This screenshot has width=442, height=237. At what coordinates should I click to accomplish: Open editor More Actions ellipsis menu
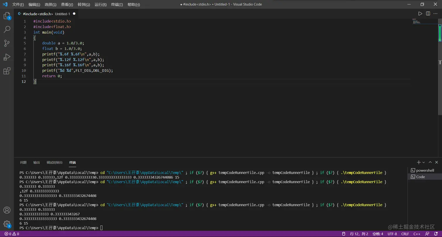tap(436, 14)
